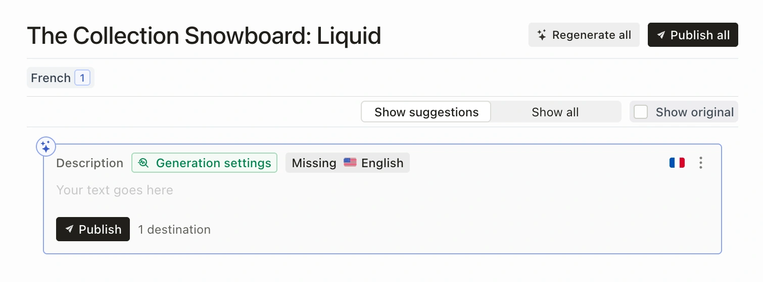Click the paper plane icon on Publish

point(69,230)
